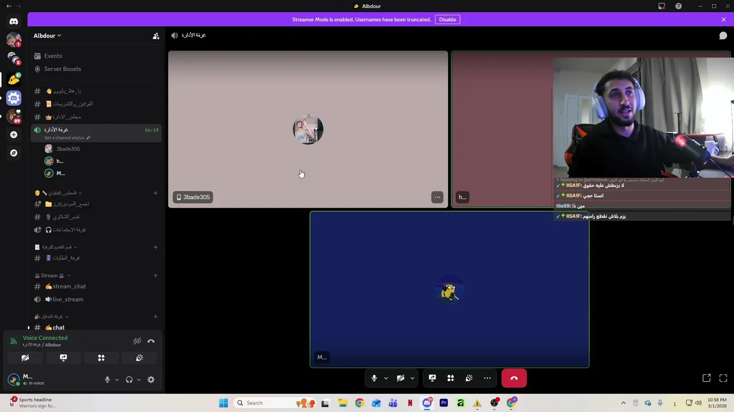
Task: Open Premiere Pro from the taskbar
Action: (x=443, y=403)
